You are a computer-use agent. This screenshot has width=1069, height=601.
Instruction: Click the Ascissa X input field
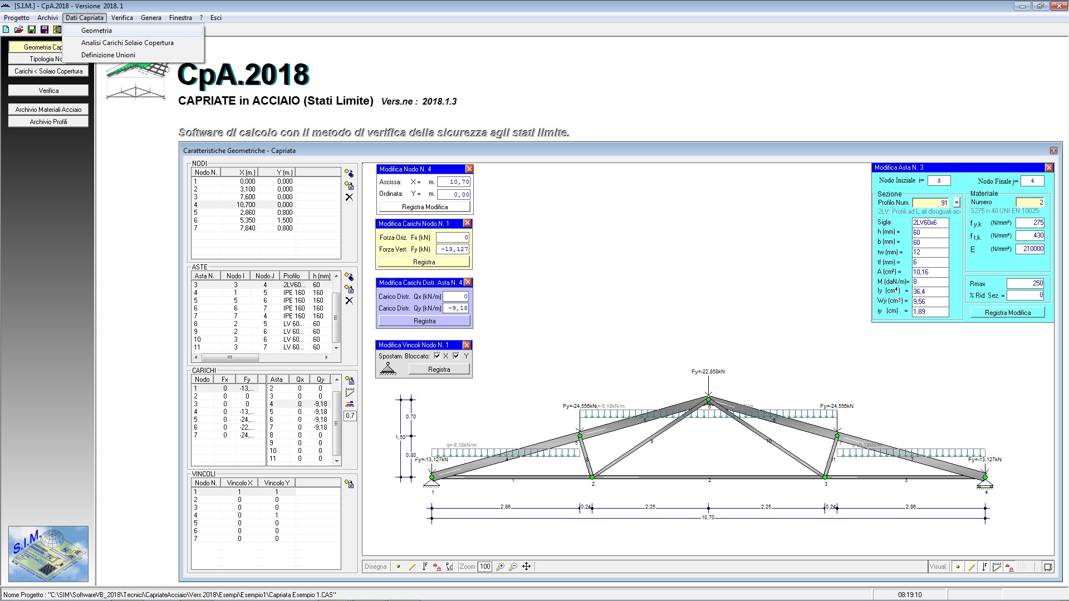454,182
